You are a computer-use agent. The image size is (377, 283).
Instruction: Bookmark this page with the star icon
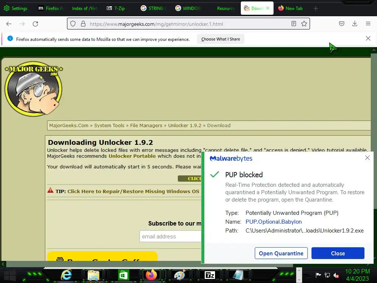[x=304, y=24]
